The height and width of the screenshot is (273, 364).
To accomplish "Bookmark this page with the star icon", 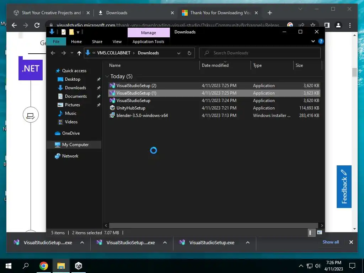I will (313, 25).
